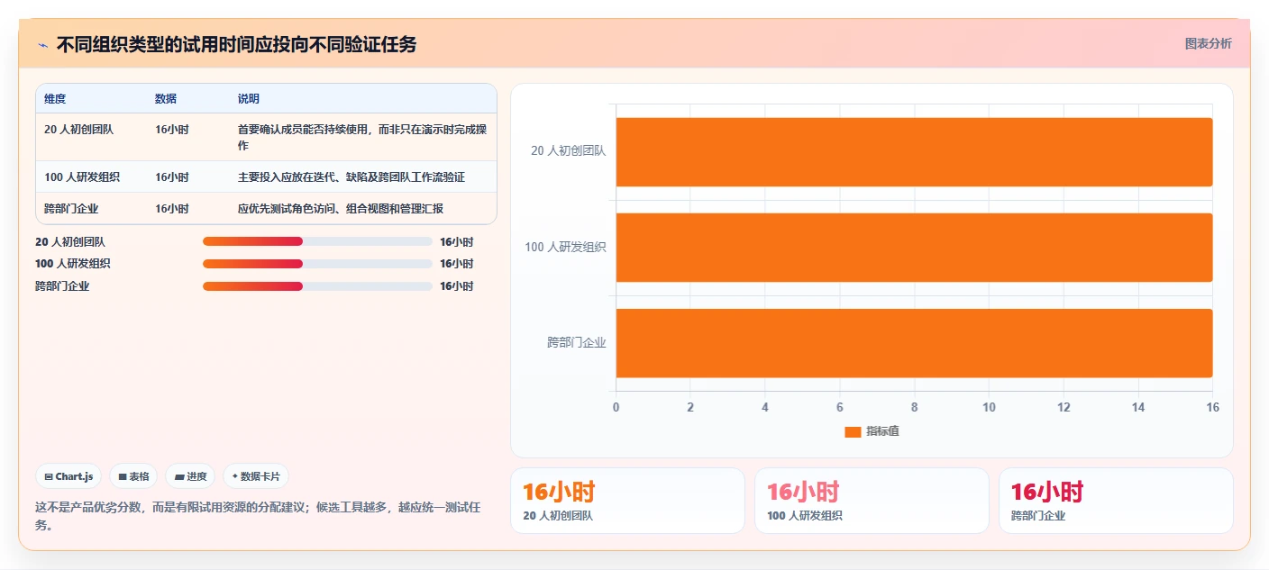Image resolution: width=1269 pixels, height=570 pixels.
Task: Click the 维度 column header
Action: tap(55, 98)
